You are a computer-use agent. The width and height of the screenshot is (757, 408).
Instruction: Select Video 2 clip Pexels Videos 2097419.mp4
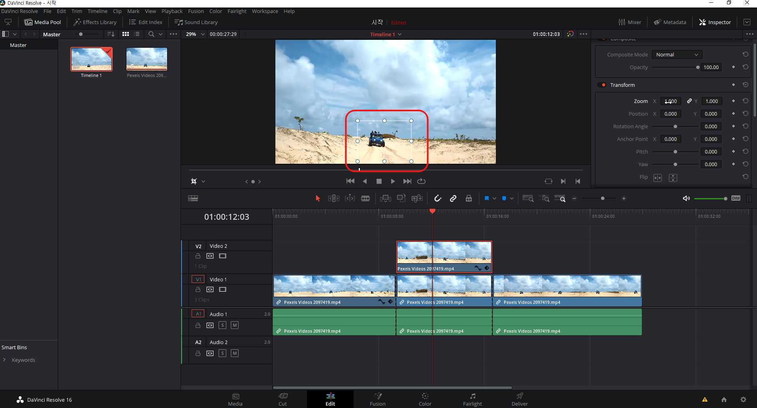tap(444, 257)
